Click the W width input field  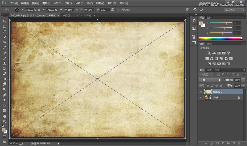point(69,10)
